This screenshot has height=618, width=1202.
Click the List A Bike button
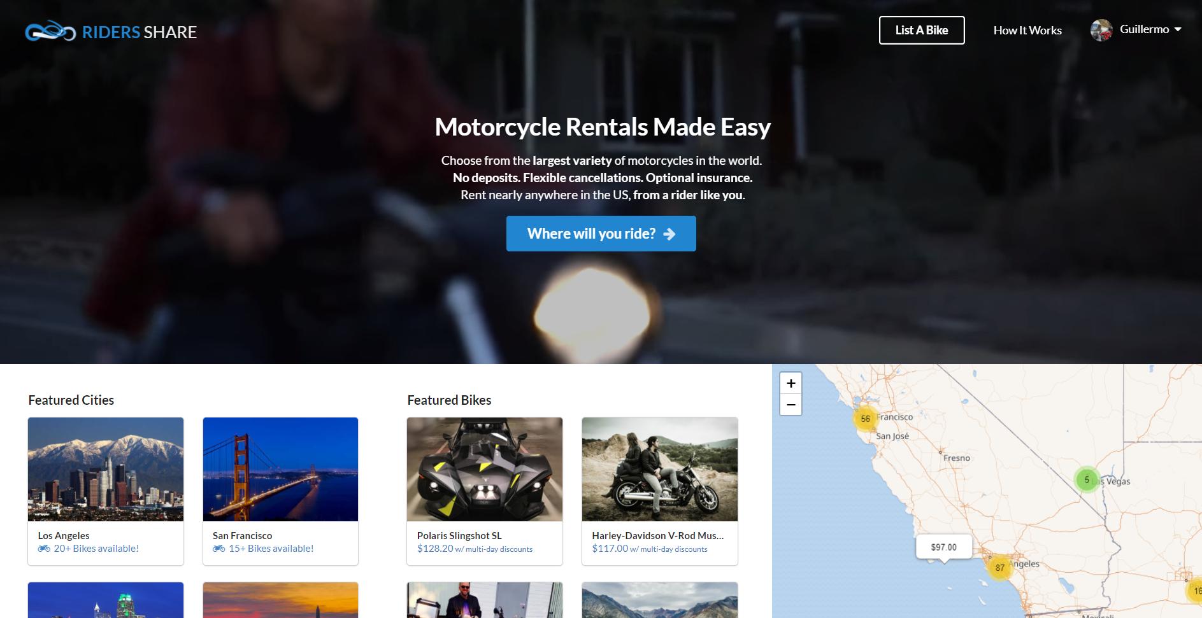coord(922,30)
